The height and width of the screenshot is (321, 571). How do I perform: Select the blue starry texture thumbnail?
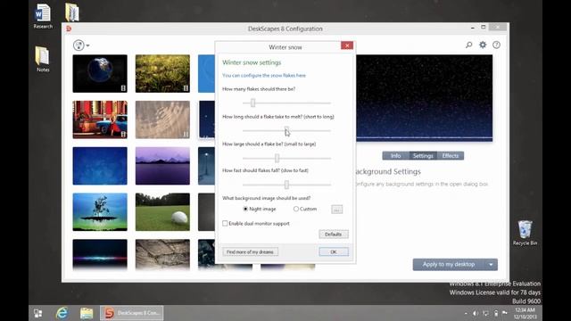[x=100, y=166]
